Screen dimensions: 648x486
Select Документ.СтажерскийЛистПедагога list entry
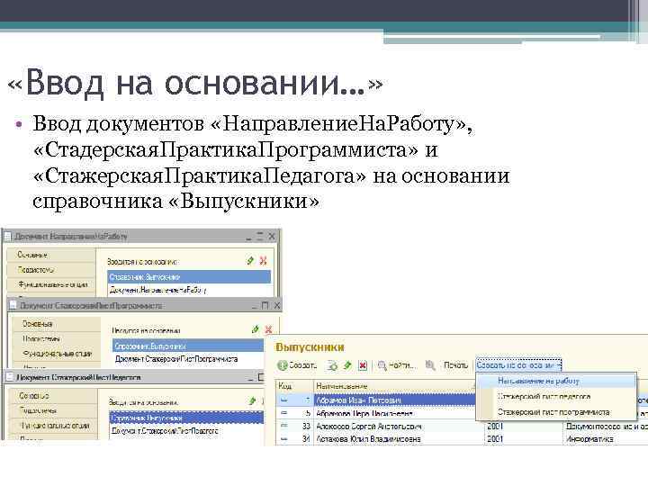click(186, 431)
